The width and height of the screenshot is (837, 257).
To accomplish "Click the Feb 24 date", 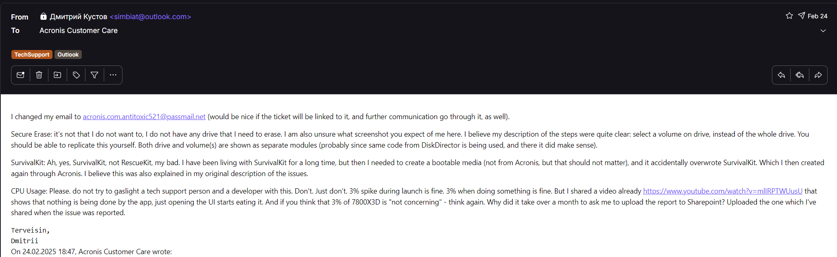I will 817,16.
